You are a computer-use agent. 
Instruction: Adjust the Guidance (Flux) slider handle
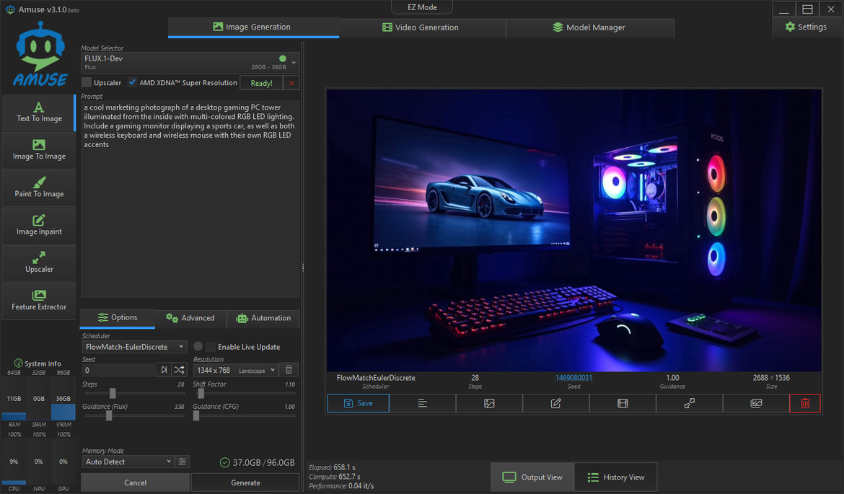(109, 415)
